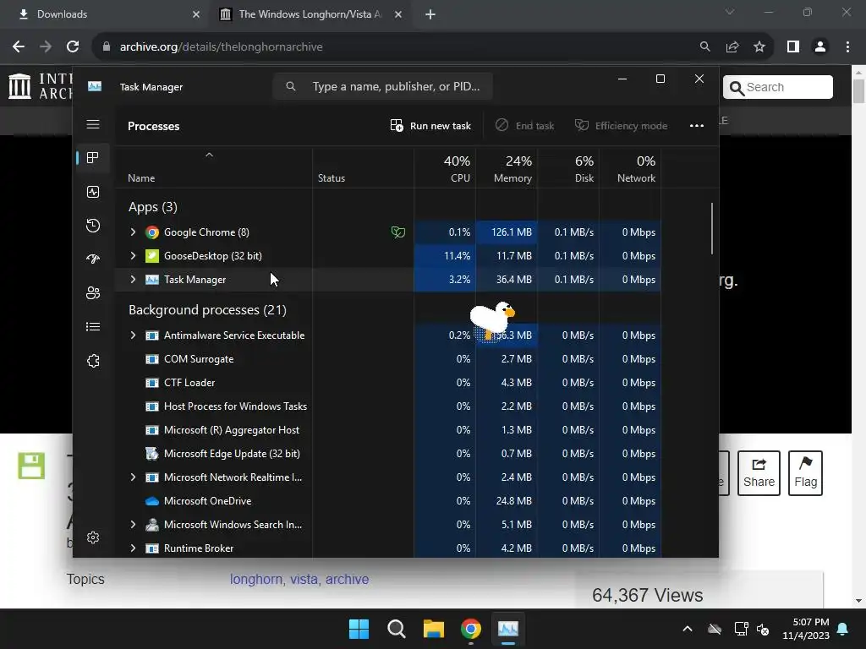Image resolution: width=866 pixels, height=649 pixels.
Task: Open Chrome side panel icon
Action: tap(793, 47)
